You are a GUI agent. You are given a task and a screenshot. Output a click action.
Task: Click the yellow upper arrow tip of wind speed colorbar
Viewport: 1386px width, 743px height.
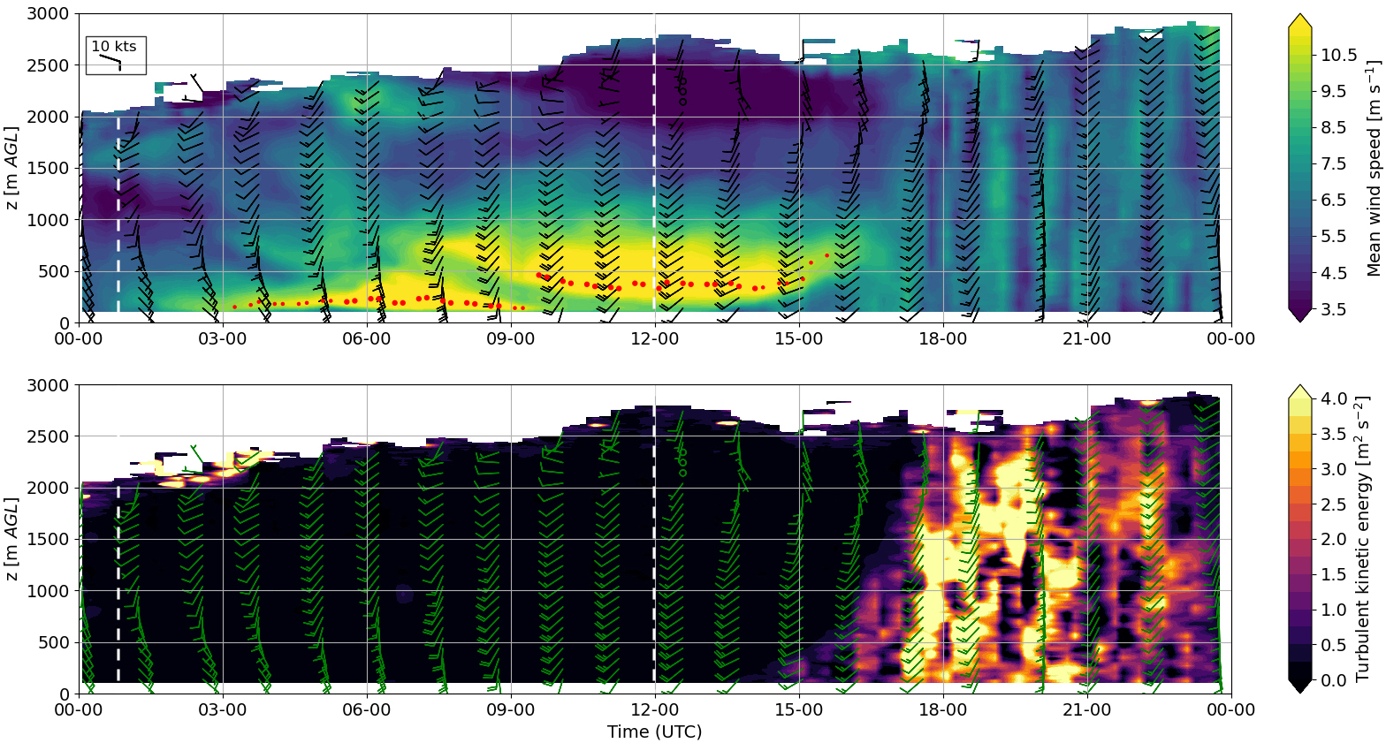[1300, 19]
